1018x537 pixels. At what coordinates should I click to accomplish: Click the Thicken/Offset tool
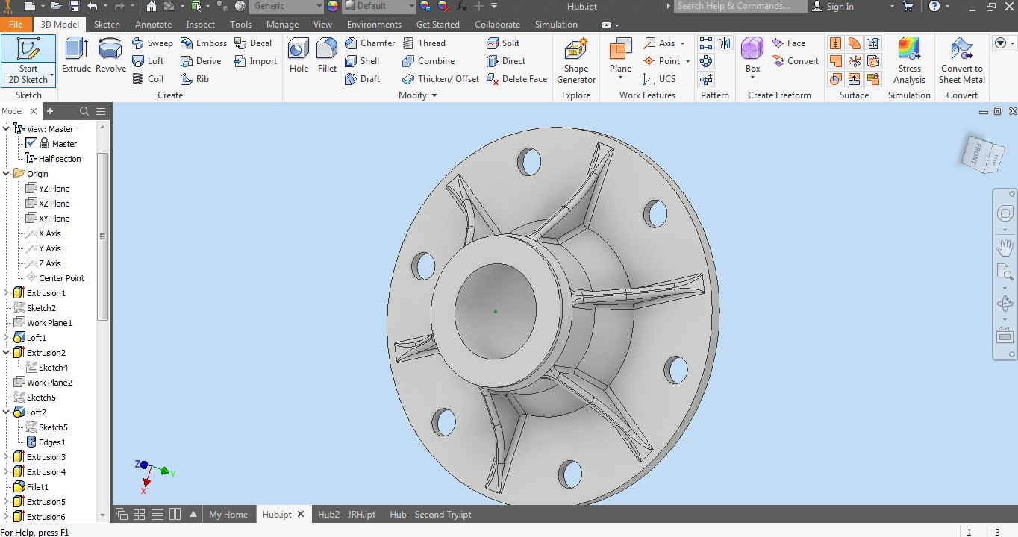click(x=440, y=79)
